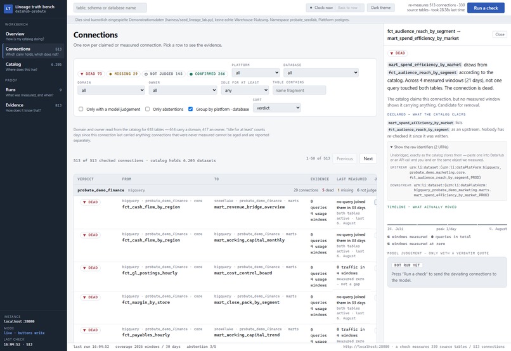Click the DEAD badge for mart_working_capital_monthly row
Viewport: 511px width, 351px height.
[x=90, y=235]
